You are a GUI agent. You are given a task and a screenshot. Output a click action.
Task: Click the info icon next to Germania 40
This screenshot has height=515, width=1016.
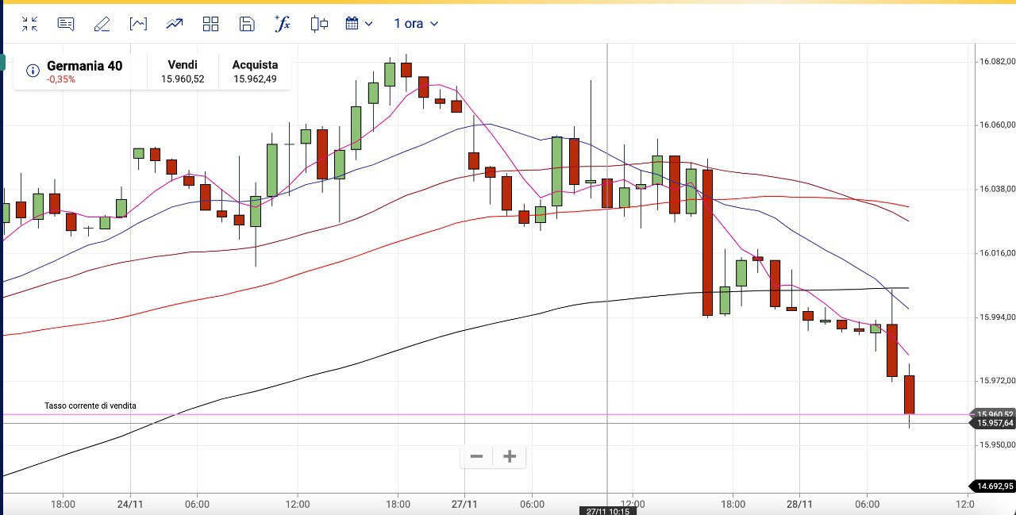pos(33,71)
